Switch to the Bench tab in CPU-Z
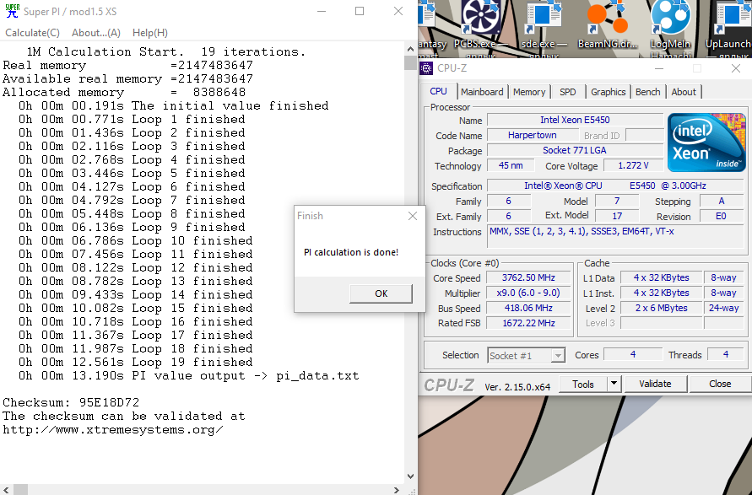Viewport: 752px width, 495px height. click(x=648, y=92)
